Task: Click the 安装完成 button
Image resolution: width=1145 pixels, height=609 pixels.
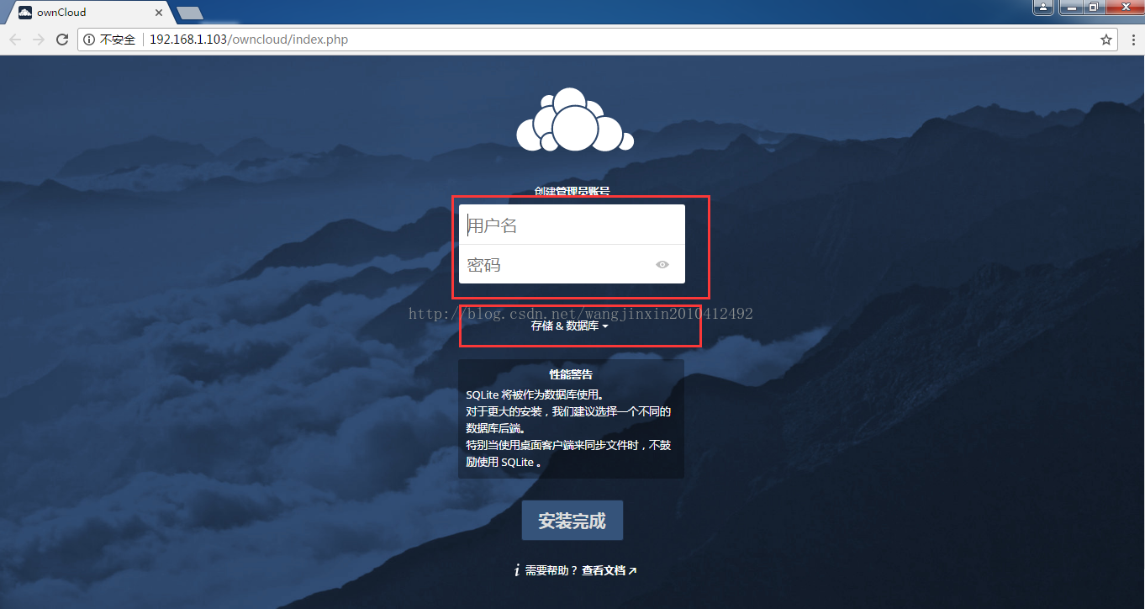Action: [x=572, y=521]
